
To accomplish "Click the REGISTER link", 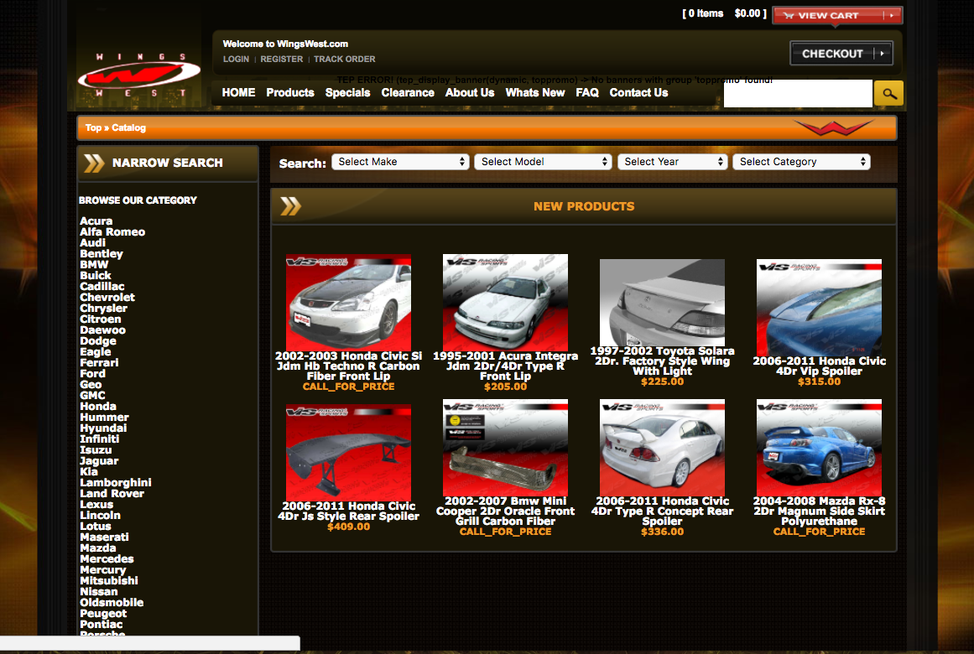I will point(281,59).
